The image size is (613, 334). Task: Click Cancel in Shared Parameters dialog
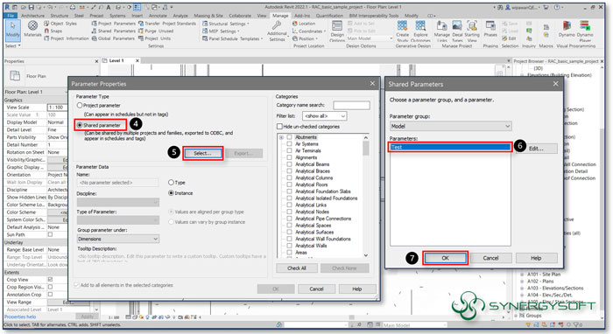[x=490, y=258]
